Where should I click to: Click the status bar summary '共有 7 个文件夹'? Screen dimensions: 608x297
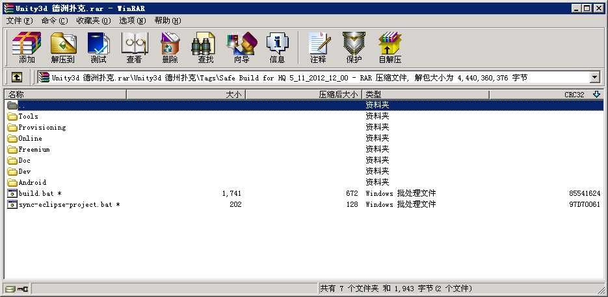[350, 289]
